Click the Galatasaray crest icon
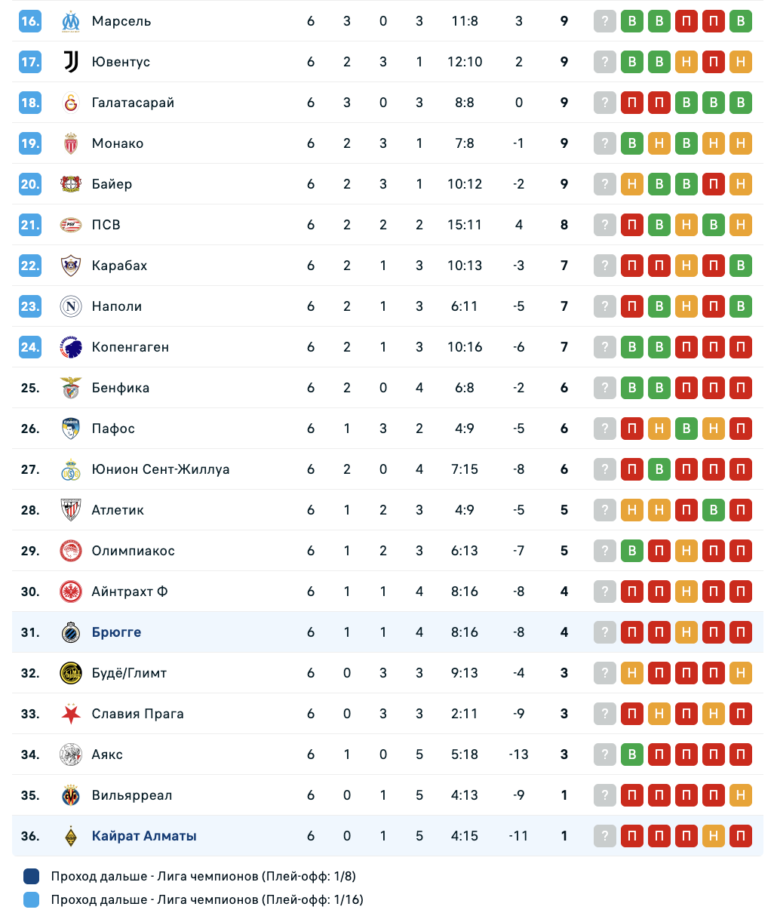The height and width of the screenshot is (922, 774). [71, 103]
